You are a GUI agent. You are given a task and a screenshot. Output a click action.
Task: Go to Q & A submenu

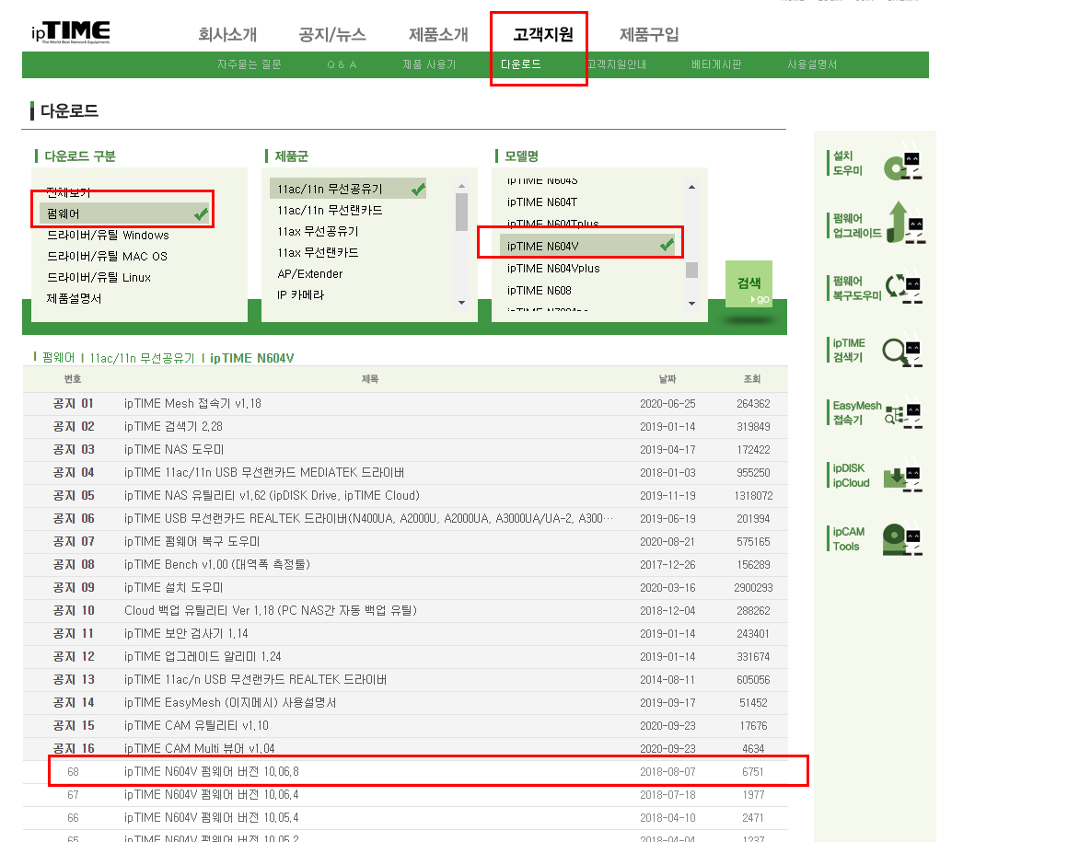[342, 64]
